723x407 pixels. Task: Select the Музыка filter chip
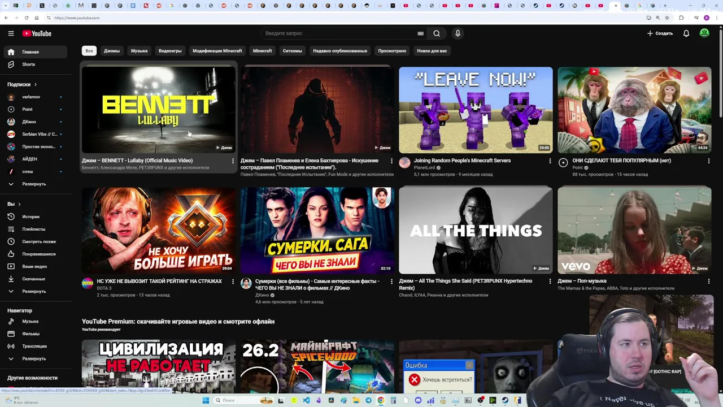pos(139,51)
